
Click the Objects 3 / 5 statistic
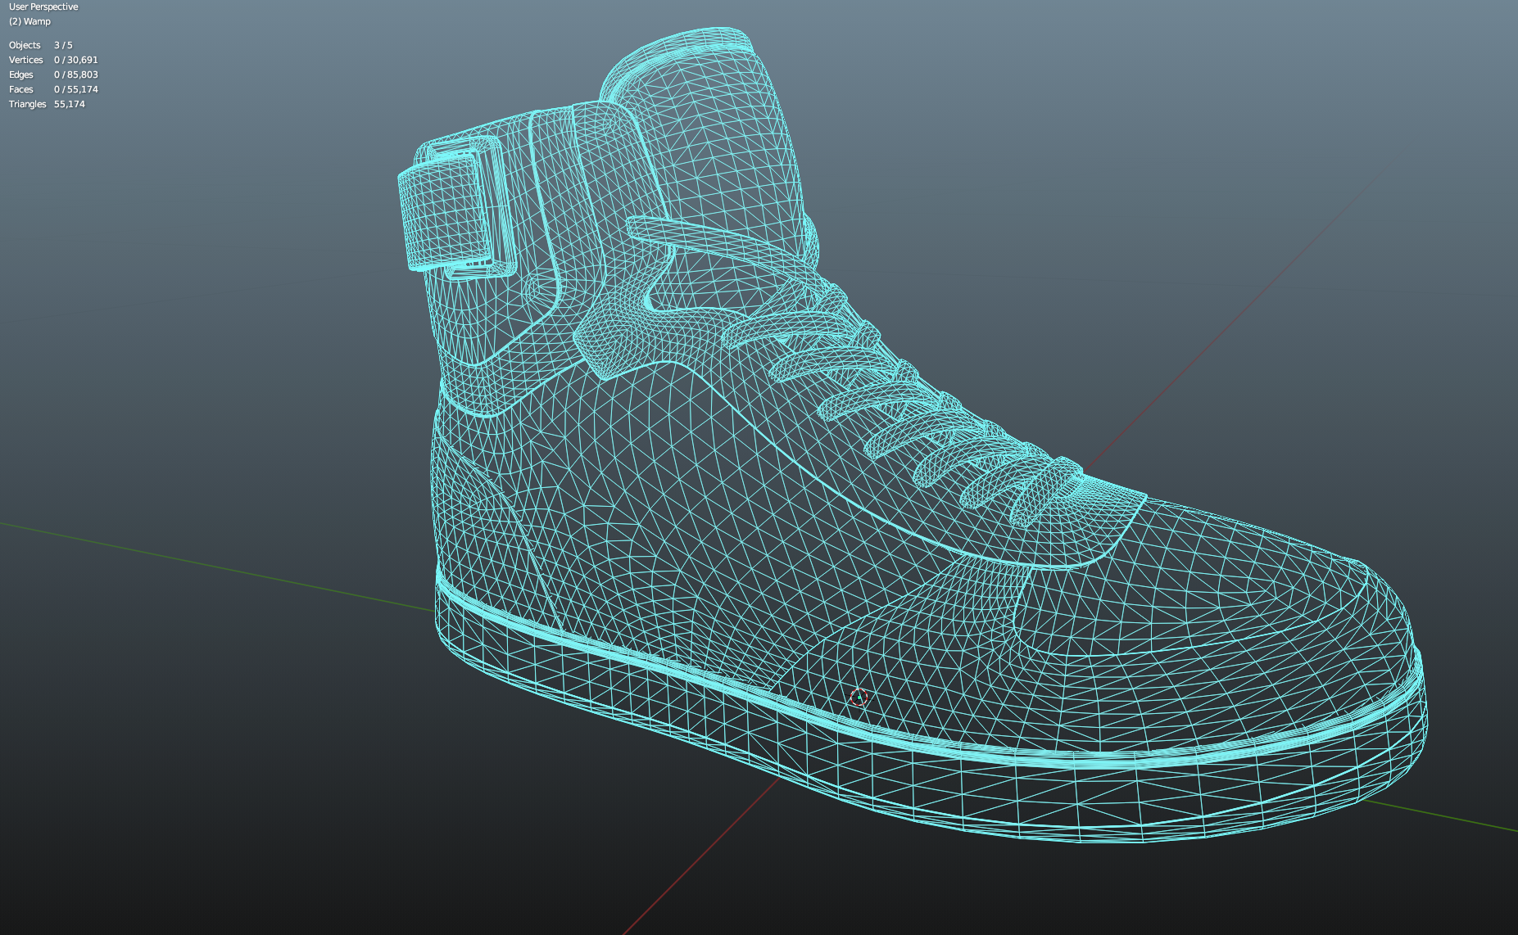tap(41, 45)
